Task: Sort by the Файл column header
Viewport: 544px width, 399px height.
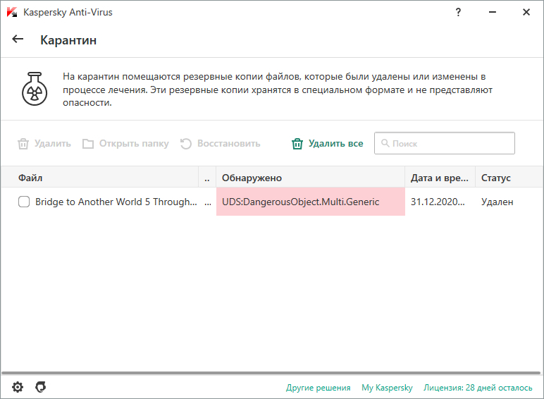Action: tap(99, 178)
